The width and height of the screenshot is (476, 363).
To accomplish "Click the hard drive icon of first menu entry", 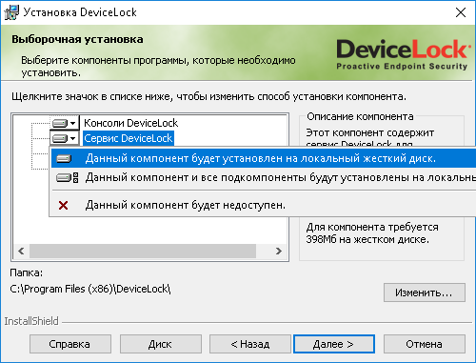I will pos(64,158).
